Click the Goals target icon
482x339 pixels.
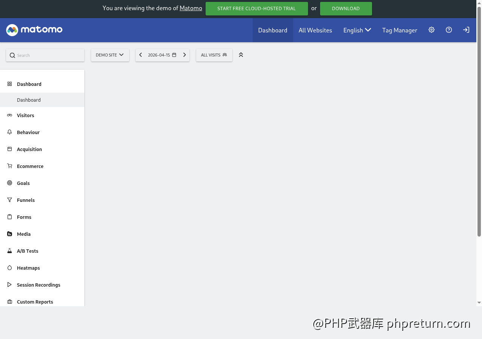point(10,183)
